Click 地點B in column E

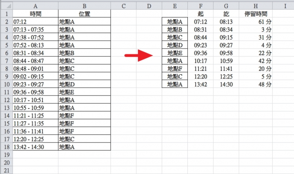tap(175, 29)
